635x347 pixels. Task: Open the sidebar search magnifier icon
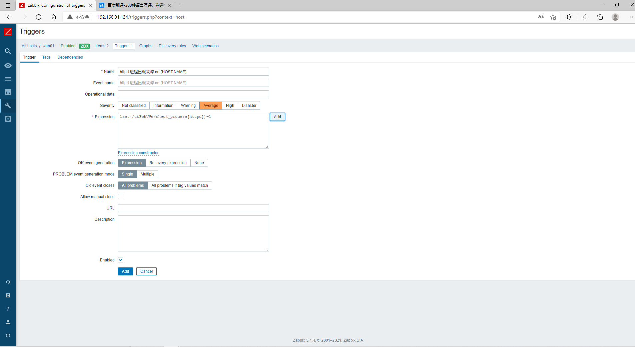tap(8, 51)
